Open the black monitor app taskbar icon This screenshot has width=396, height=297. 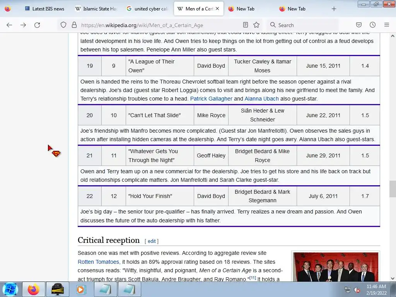57,289
